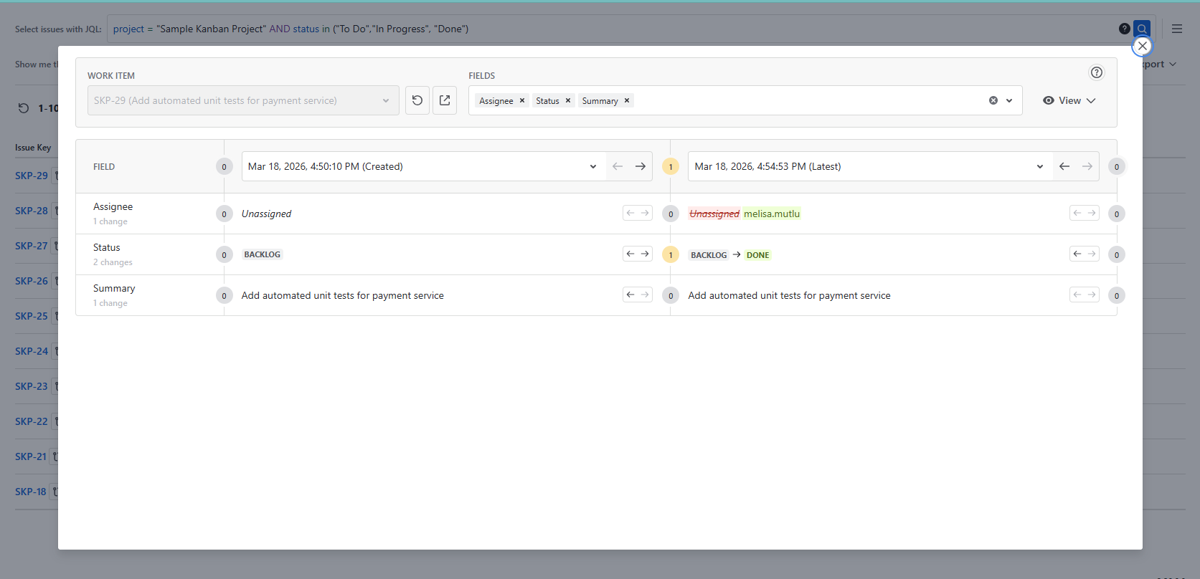Expand the Fields selector chevron

pyautogui.click(x=1009, y=100)
